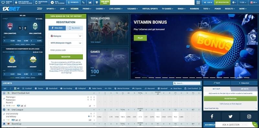Click the trophy icon in top bar
This screenshot has width=259, height=128.
96,2
